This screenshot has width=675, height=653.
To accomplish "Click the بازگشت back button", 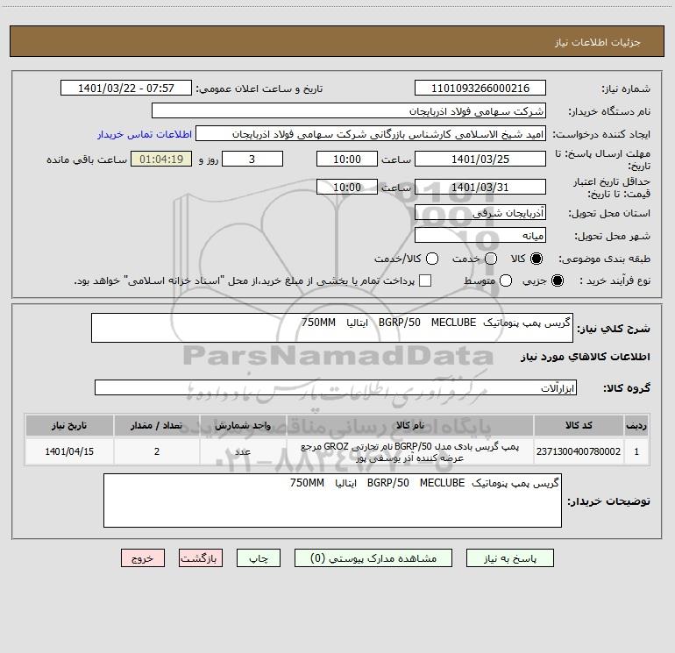I will [201, 558].
